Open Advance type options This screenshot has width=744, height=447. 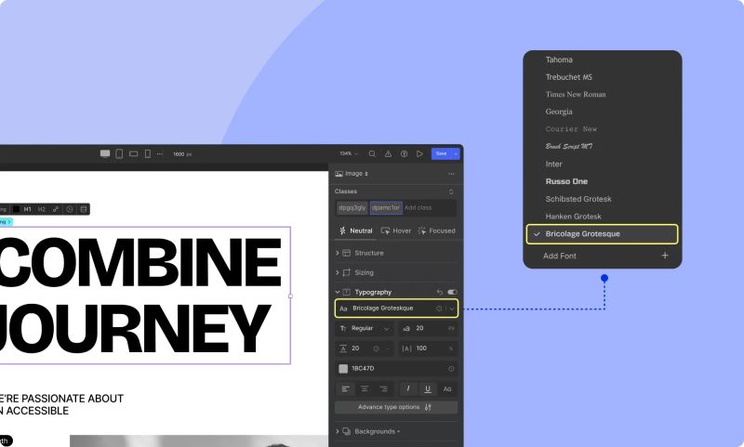click(x=396, y=407)
